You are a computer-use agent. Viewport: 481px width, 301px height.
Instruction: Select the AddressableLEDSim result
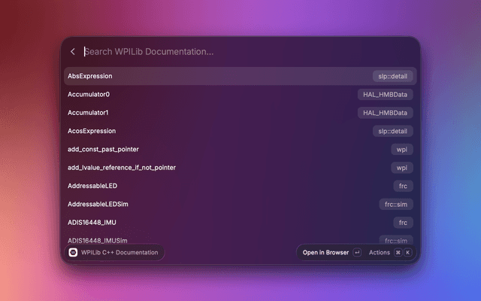(240, 204)
